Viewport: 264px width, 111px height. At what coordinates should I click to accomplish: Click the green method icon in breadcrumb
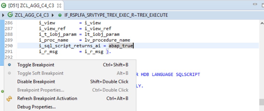60,15
